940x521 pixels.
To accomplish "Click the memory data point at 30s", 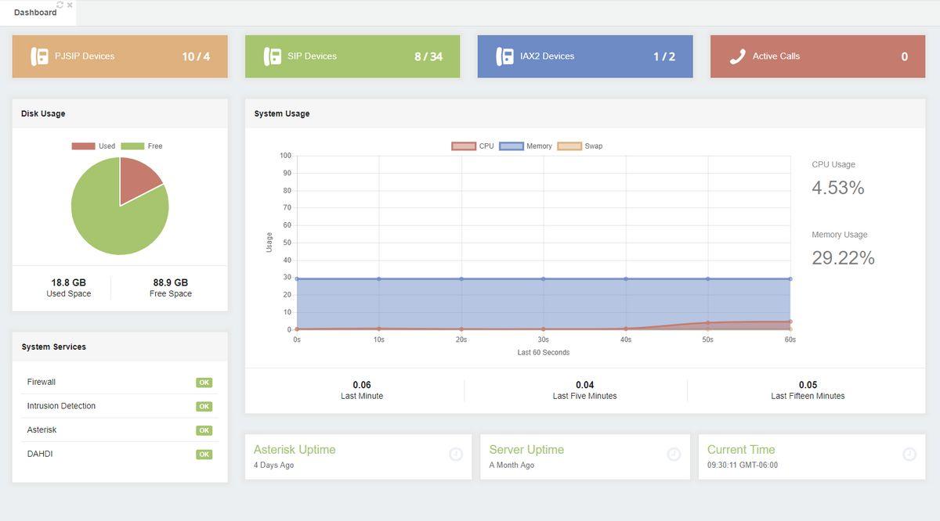I will pos(544,278).
